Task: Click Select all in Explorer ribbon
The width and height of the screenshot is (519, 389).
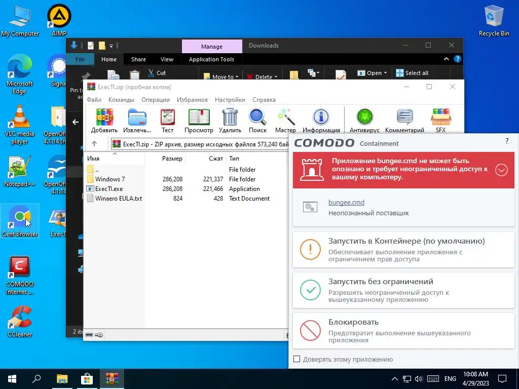Action: coord(412,73)
